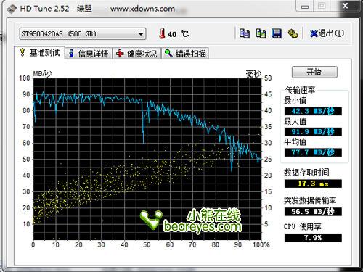Click the HD Tune title bar icon

coord(12,9)
